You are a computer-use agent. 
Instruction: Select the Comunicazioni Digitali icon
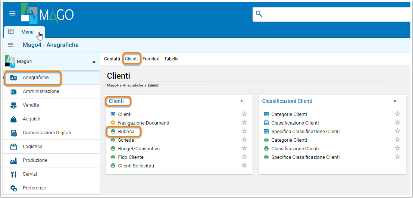click(x=14, y=133)
